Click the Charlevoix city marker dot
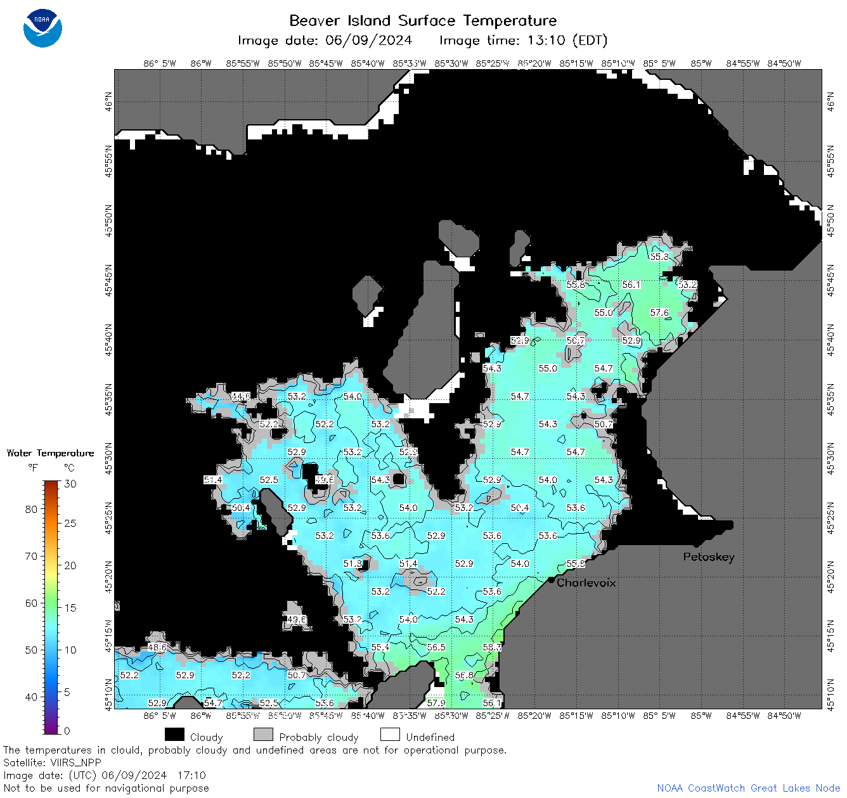Viewport: 847px width, 798px height. click(551, 580)
